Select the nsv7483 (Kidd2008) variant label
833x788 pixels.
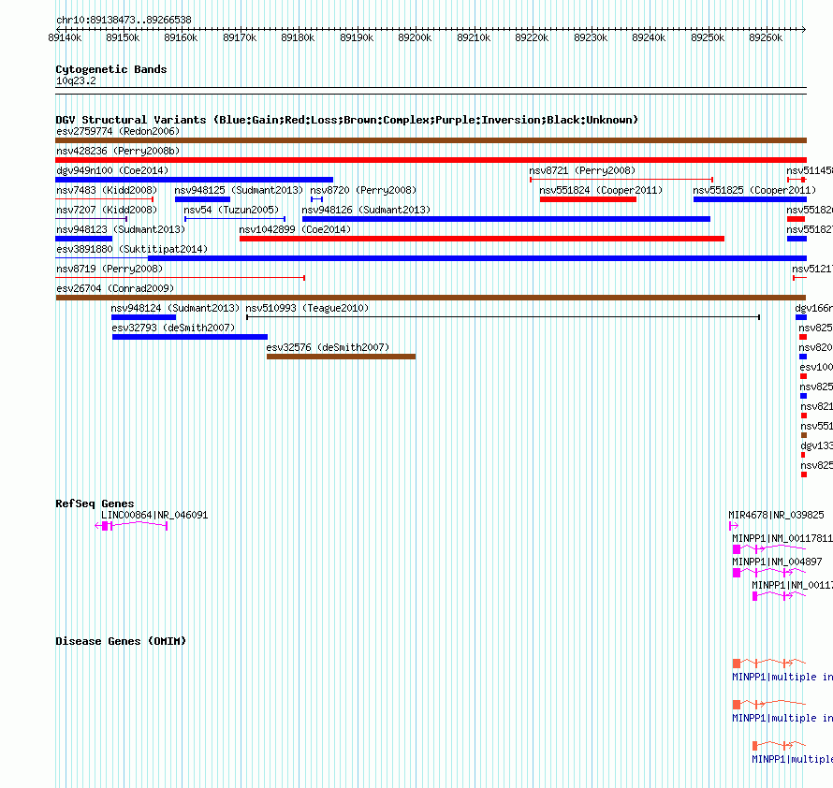[107, 190]
